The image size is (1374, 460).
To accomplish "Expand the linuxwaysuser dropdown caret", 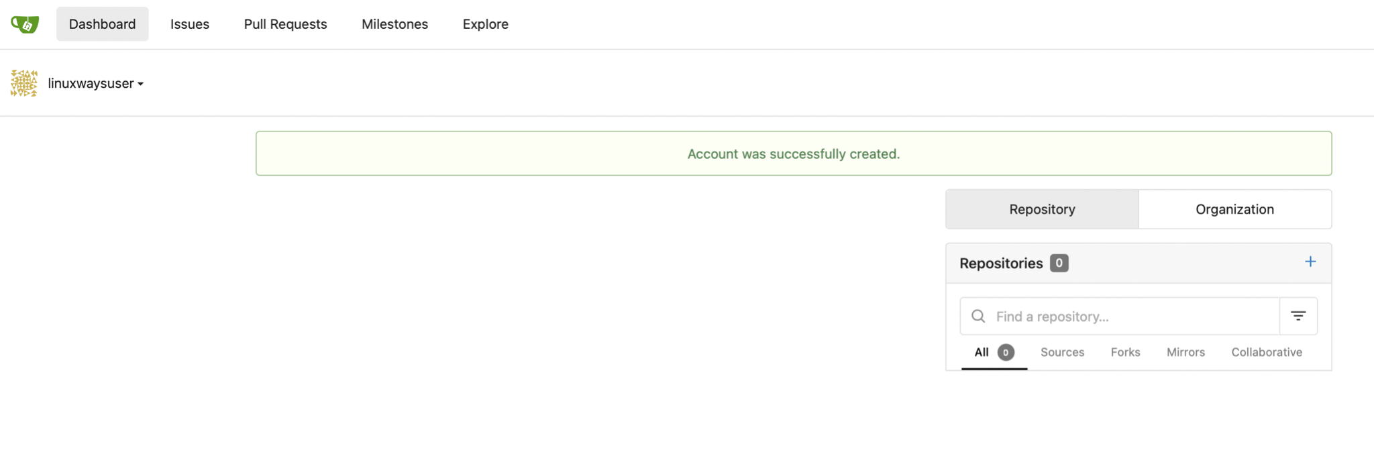I will point(140,84).
